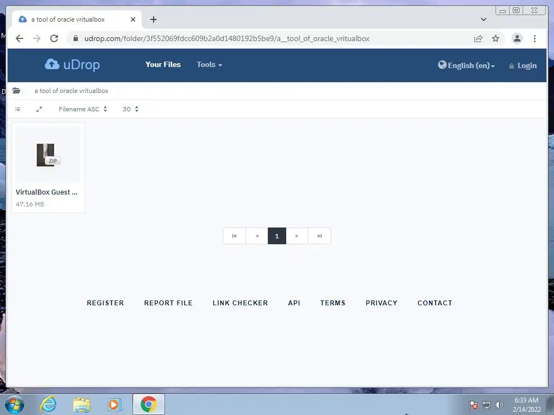
Task: Click the padlock site info icon
Action: tap(75, 38)
